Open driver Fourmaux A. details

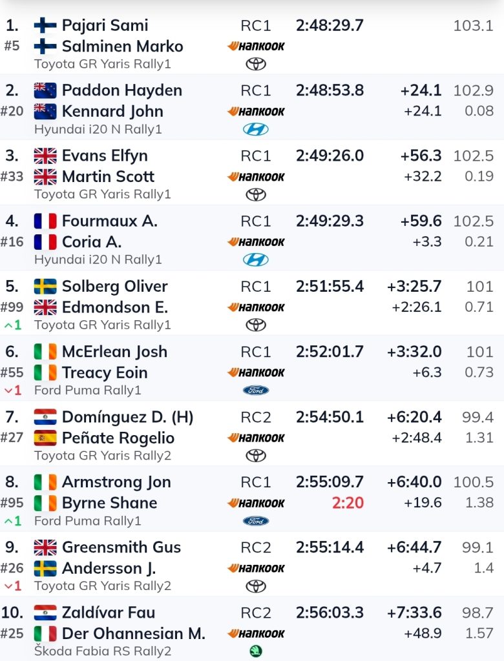point(110,221)
